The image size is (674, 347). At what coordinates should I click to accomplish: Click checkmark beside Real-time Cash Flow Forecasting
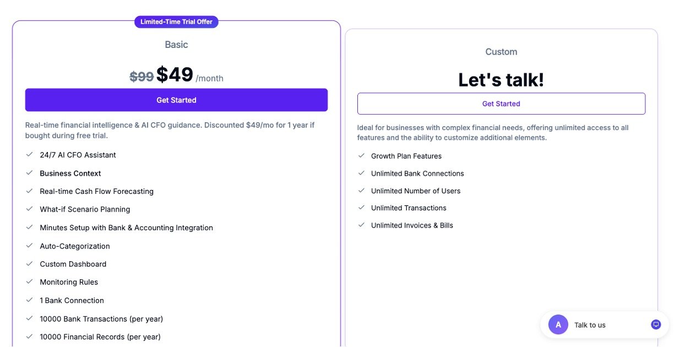point(30,191)
